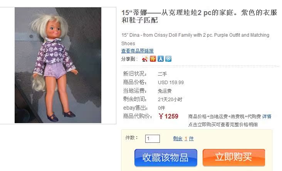
Task: Share to Qzone via star icon
Action: tap(153, 59)
